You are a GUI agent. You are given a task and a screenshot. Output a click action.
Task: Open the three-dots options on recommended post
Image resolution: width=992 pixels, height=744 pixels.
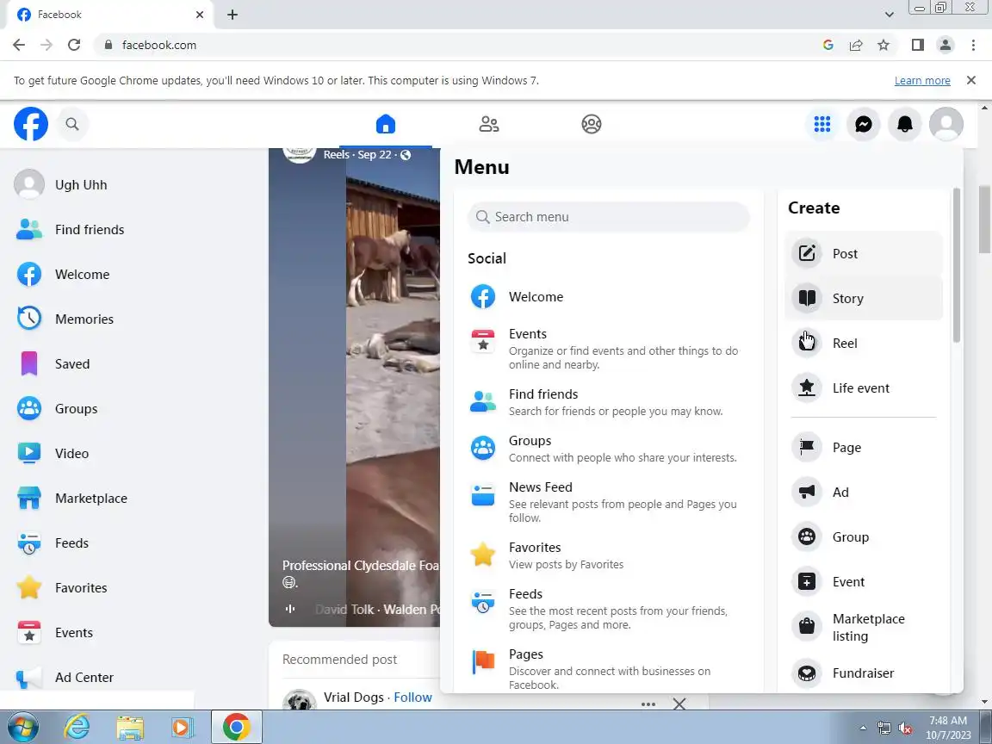coord(648,704)
